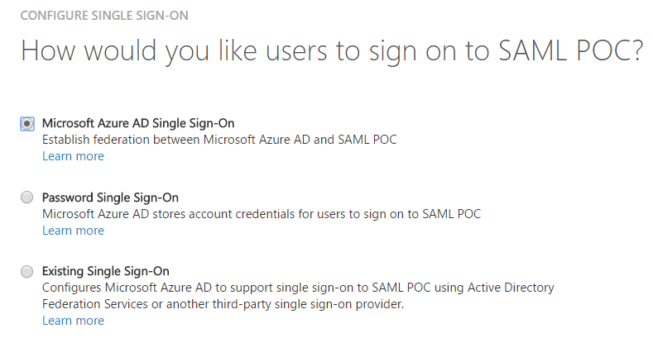This screenshot has height=338, width=653.
Task: Enable the Existing Single Sign-On radio option
Action: [27, 271]
